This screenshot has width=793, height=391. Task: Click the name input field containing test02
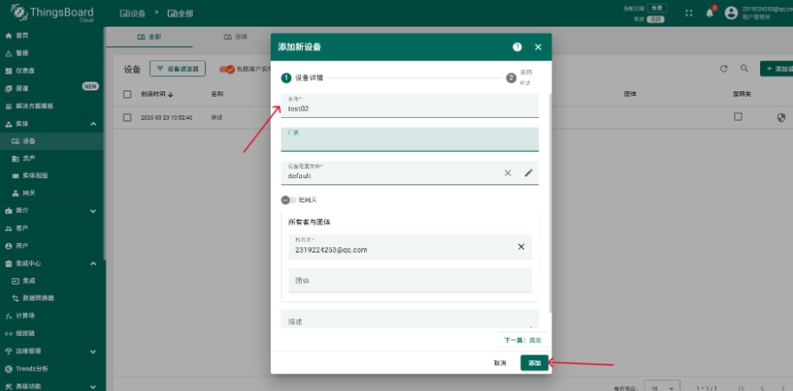click(409, 109)
